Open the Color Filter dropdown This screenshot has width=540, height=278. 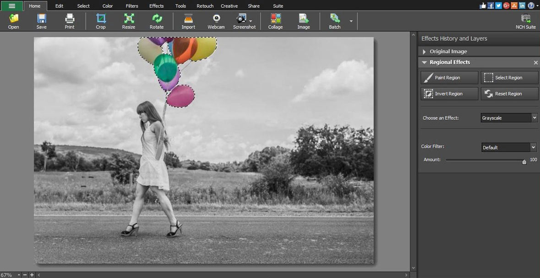[x=509, y=148]
